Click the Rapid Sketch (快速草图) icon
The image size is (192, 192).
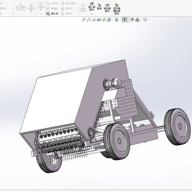(41, 4)
